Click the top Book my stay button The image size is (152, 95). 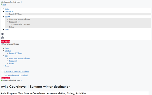(x=5, y=42)
